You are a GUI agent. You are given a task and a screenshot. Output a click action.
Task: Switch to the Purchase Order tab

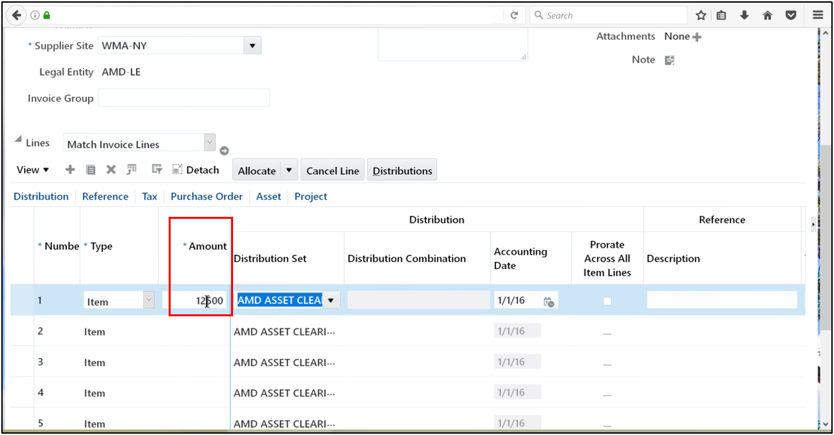(x=207, y=196)
